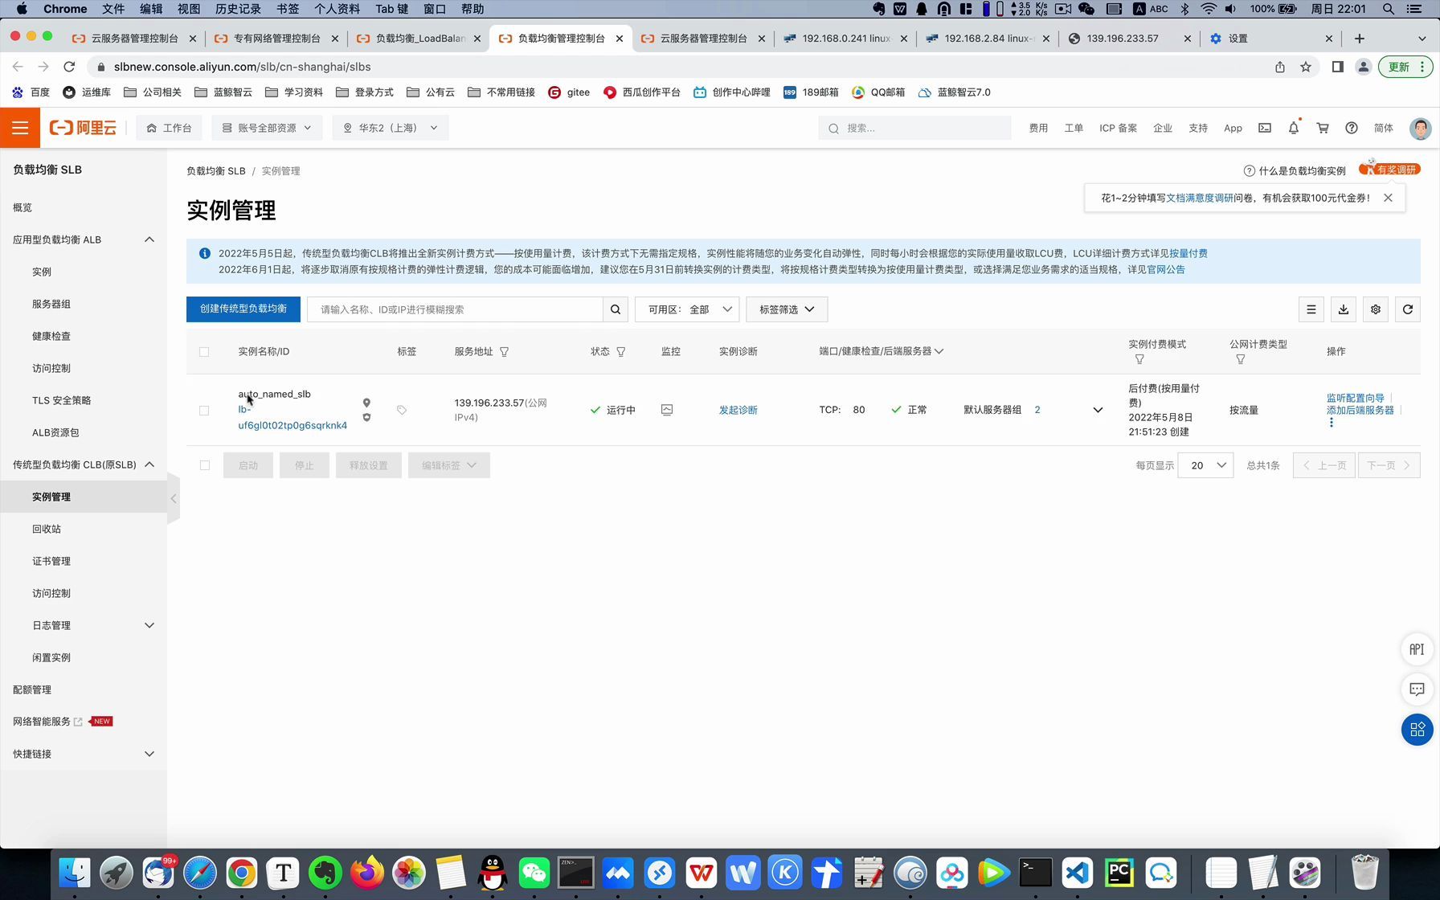
Task: Focus the instance name/ID/IP search field
Action: click(455, 309)
